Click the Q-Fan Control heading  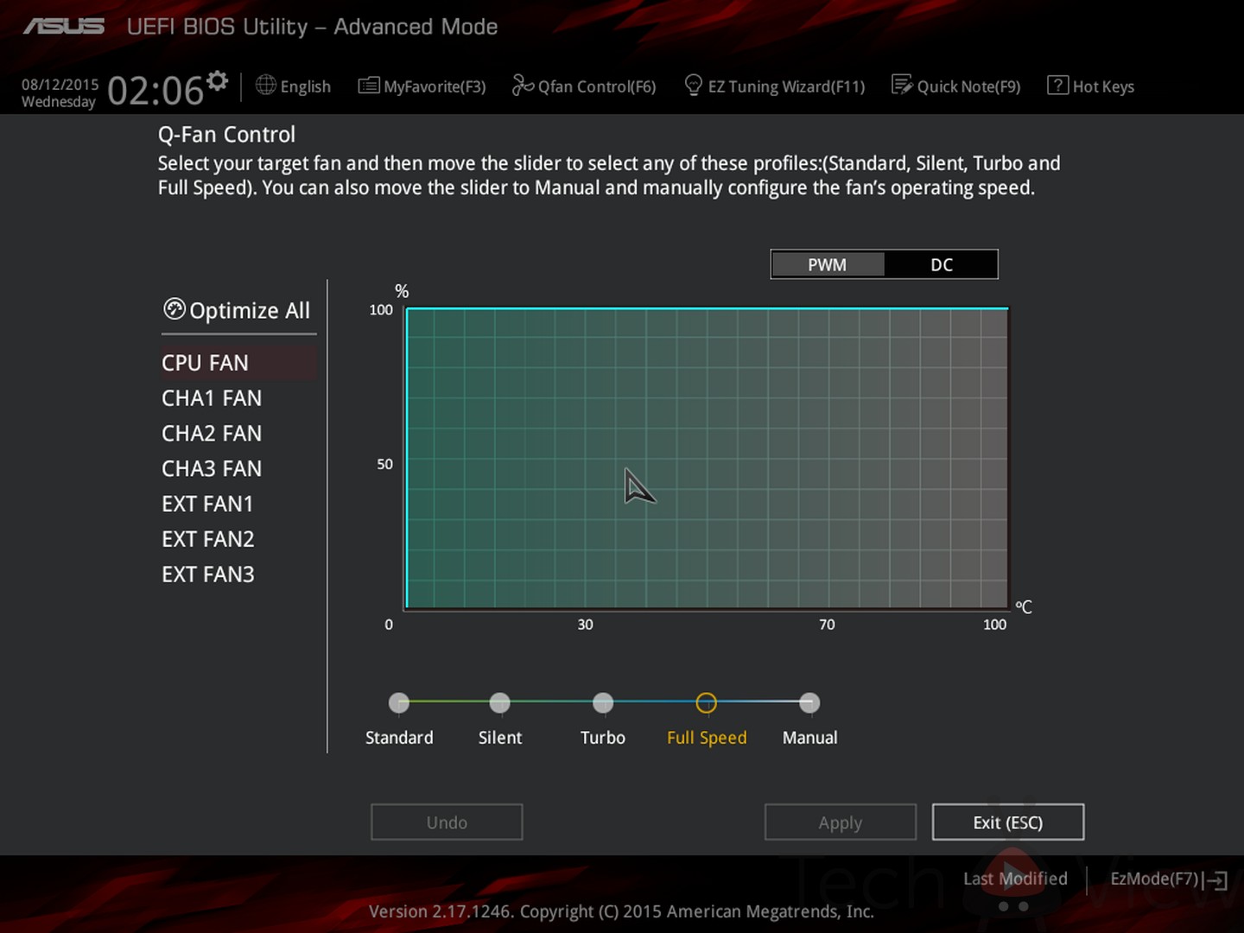point(226,135)
